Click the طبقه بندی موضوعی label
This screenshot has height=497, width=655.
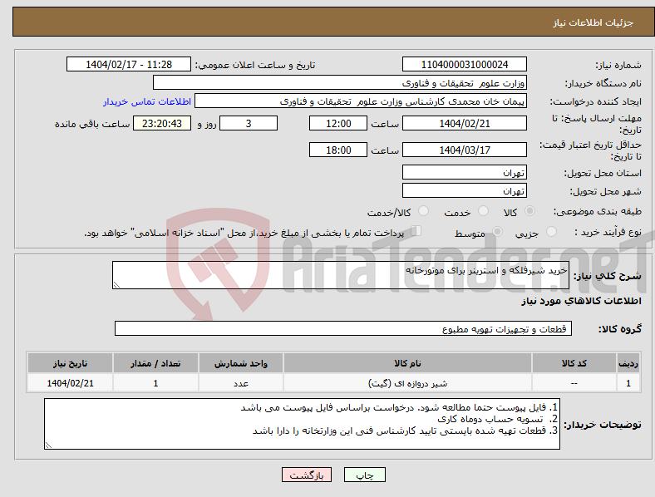coord(598,212)
